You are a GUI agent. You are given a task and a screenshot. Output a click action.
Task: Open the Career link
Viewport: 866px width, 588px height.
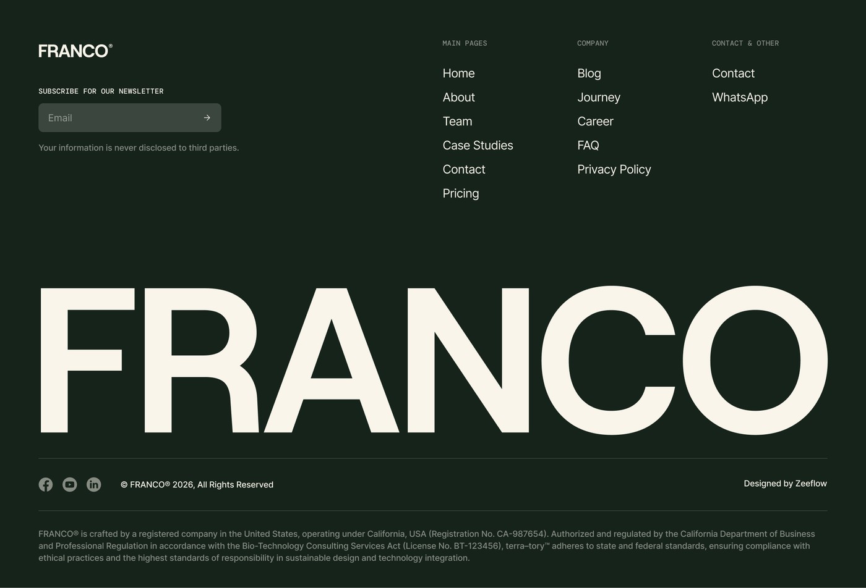point(596,122)
